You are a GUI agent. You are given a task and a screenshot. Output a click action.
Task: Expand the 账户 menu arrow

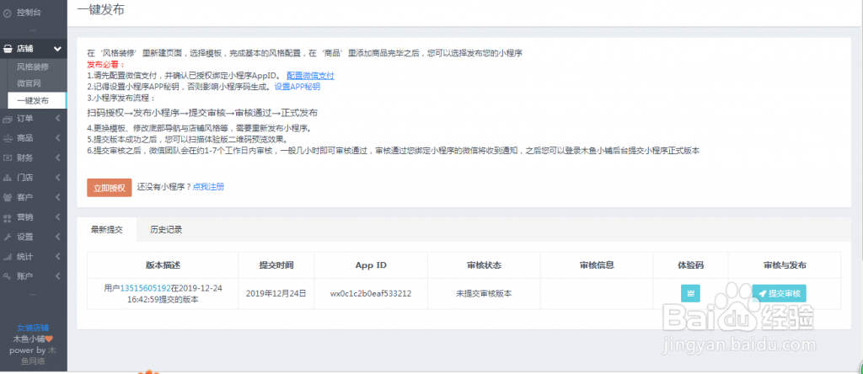click(x=58, y=276)
